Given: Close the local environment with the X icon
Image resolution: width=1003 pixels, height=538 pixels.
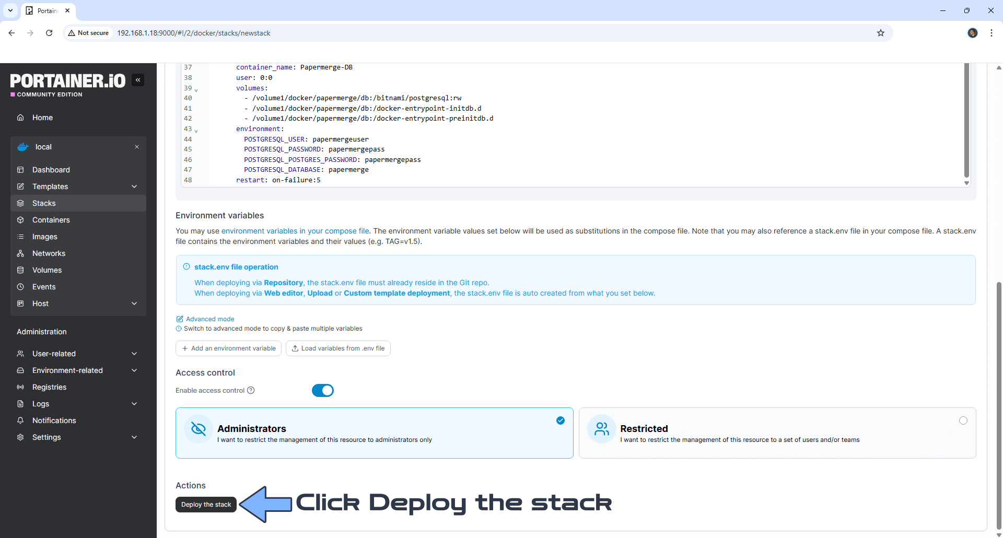Looking at the screenshot, I should tap(137, 147).
